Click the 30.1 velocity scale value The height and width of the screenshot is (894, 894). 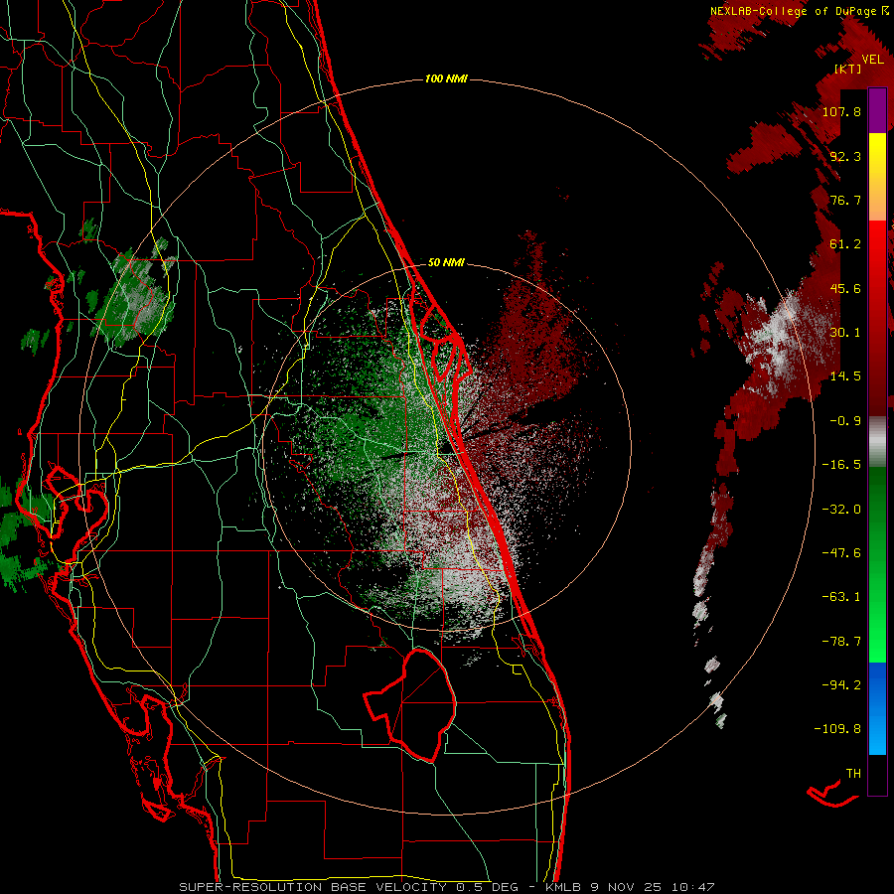click(x=845, y=333)
